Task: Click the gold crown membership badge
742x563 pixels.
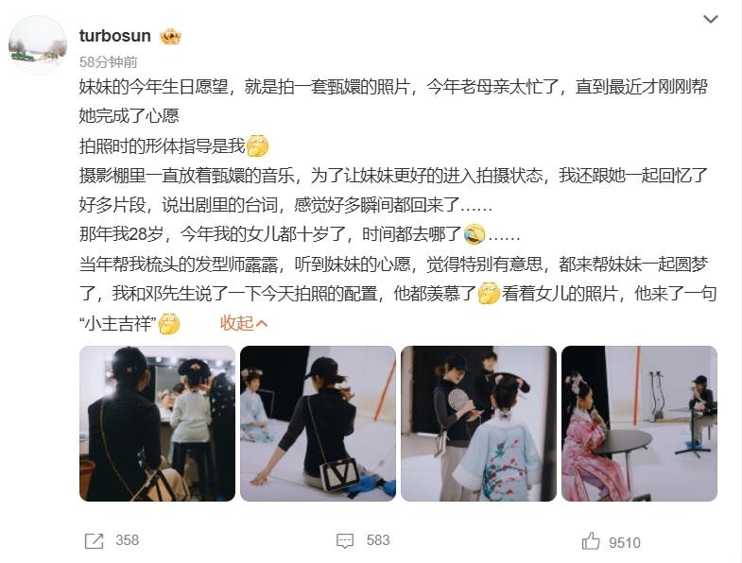Action: 170,37
